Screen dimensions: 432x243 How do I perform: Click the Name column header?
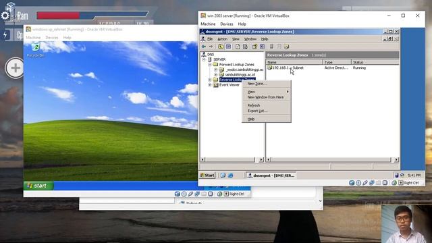click(294, 62)
